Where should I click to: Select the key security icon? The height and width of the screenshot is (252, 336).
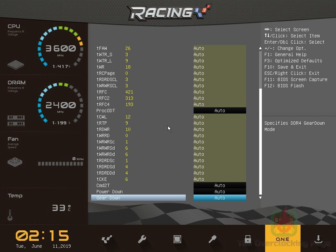pos(212,239)
